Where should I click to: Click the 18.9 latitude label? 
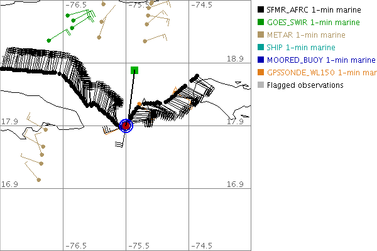pos(235,59)
